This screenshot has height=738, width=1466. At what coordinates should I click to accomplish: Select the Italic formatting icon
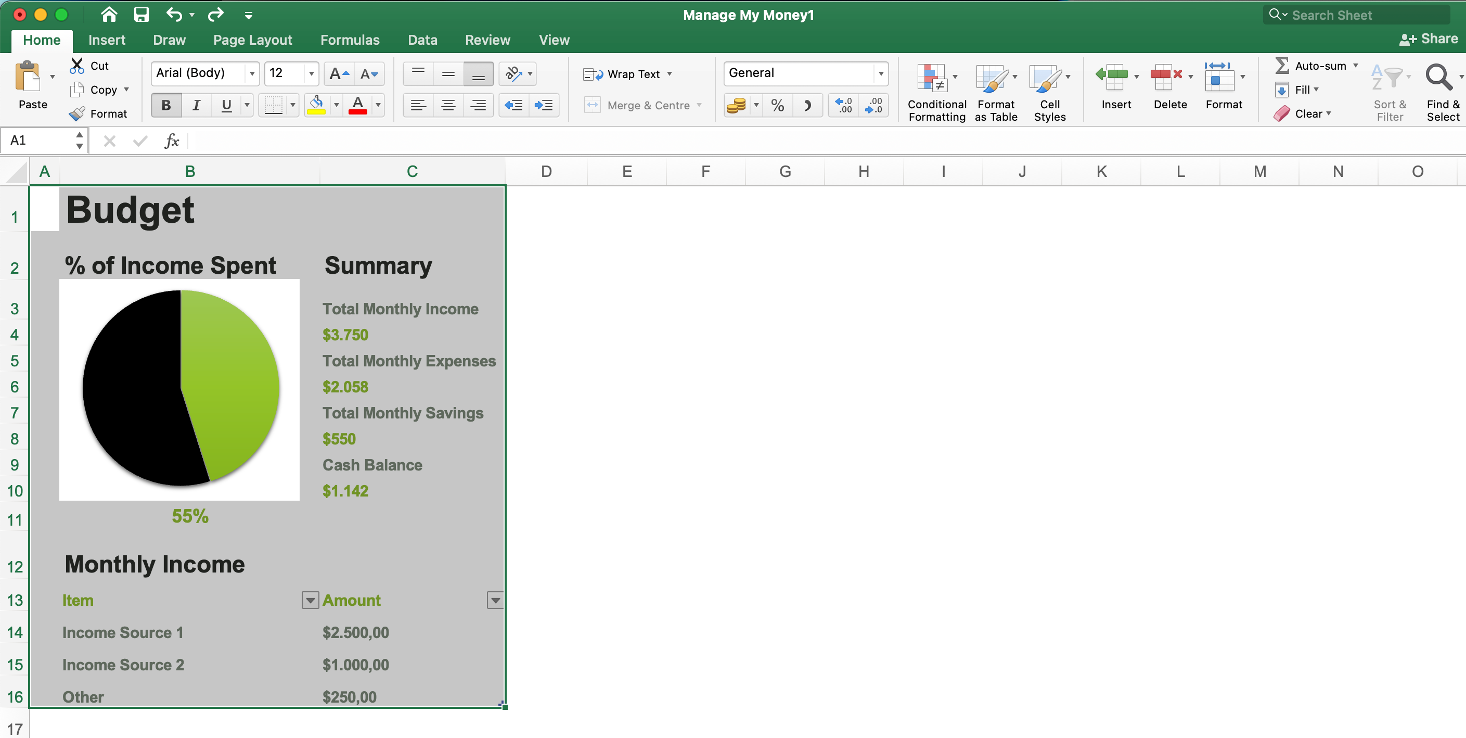tap(196, 105)
